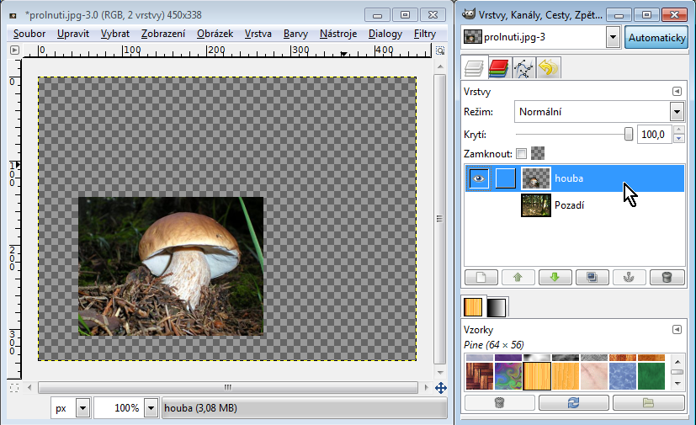Open the Filtry menu
Screen dimensions: 696x425
[425, 34]
